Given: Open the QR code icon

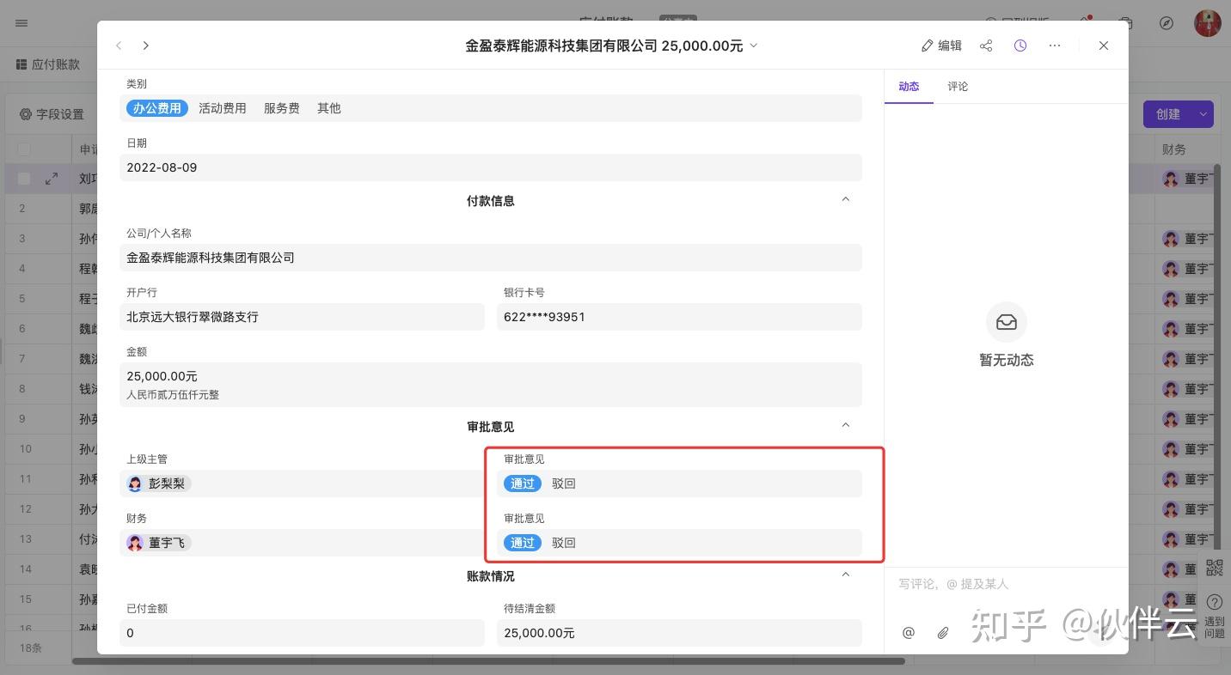Looking at the screenshot, I should (1215, 568).
